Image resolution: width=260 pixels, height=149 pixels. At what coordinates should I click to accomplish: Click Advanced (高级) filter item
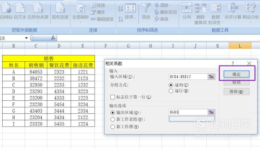tap(161, 19)
